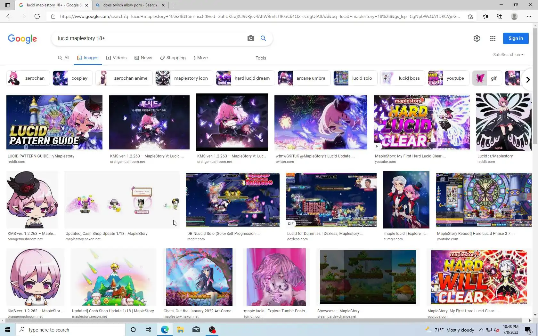Click the blue magnifier search icon

tap(263, 38)
